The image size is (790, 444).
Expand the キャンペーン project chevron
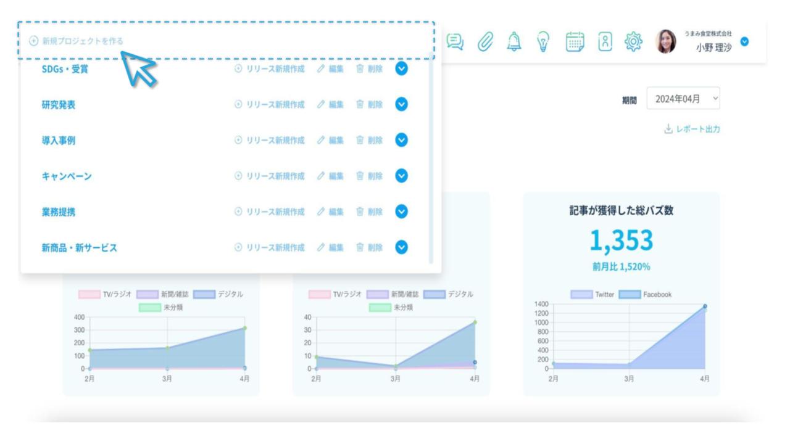(402, 176)
